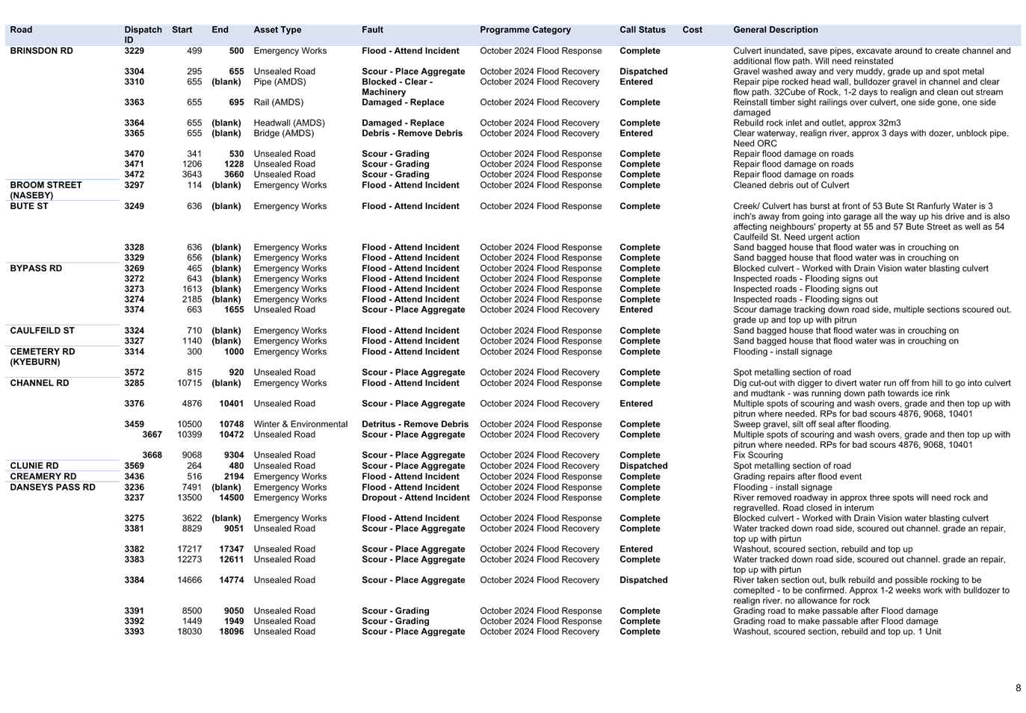Click the Call Status column header

coord(642,29)
